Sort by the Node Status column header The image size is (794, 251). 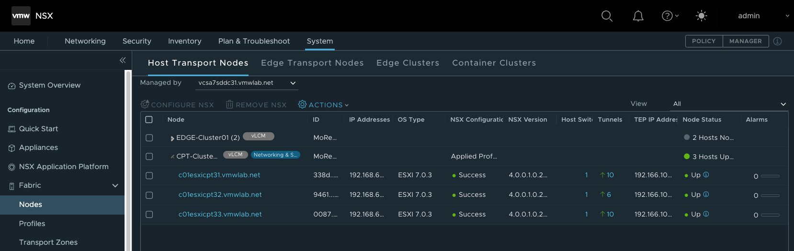(x=702, y=120)
